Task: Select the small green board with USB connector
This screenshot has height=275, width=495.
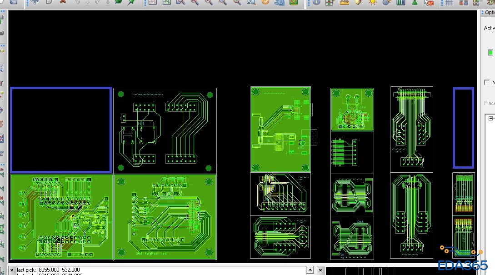Action: [x=352, y=109]
